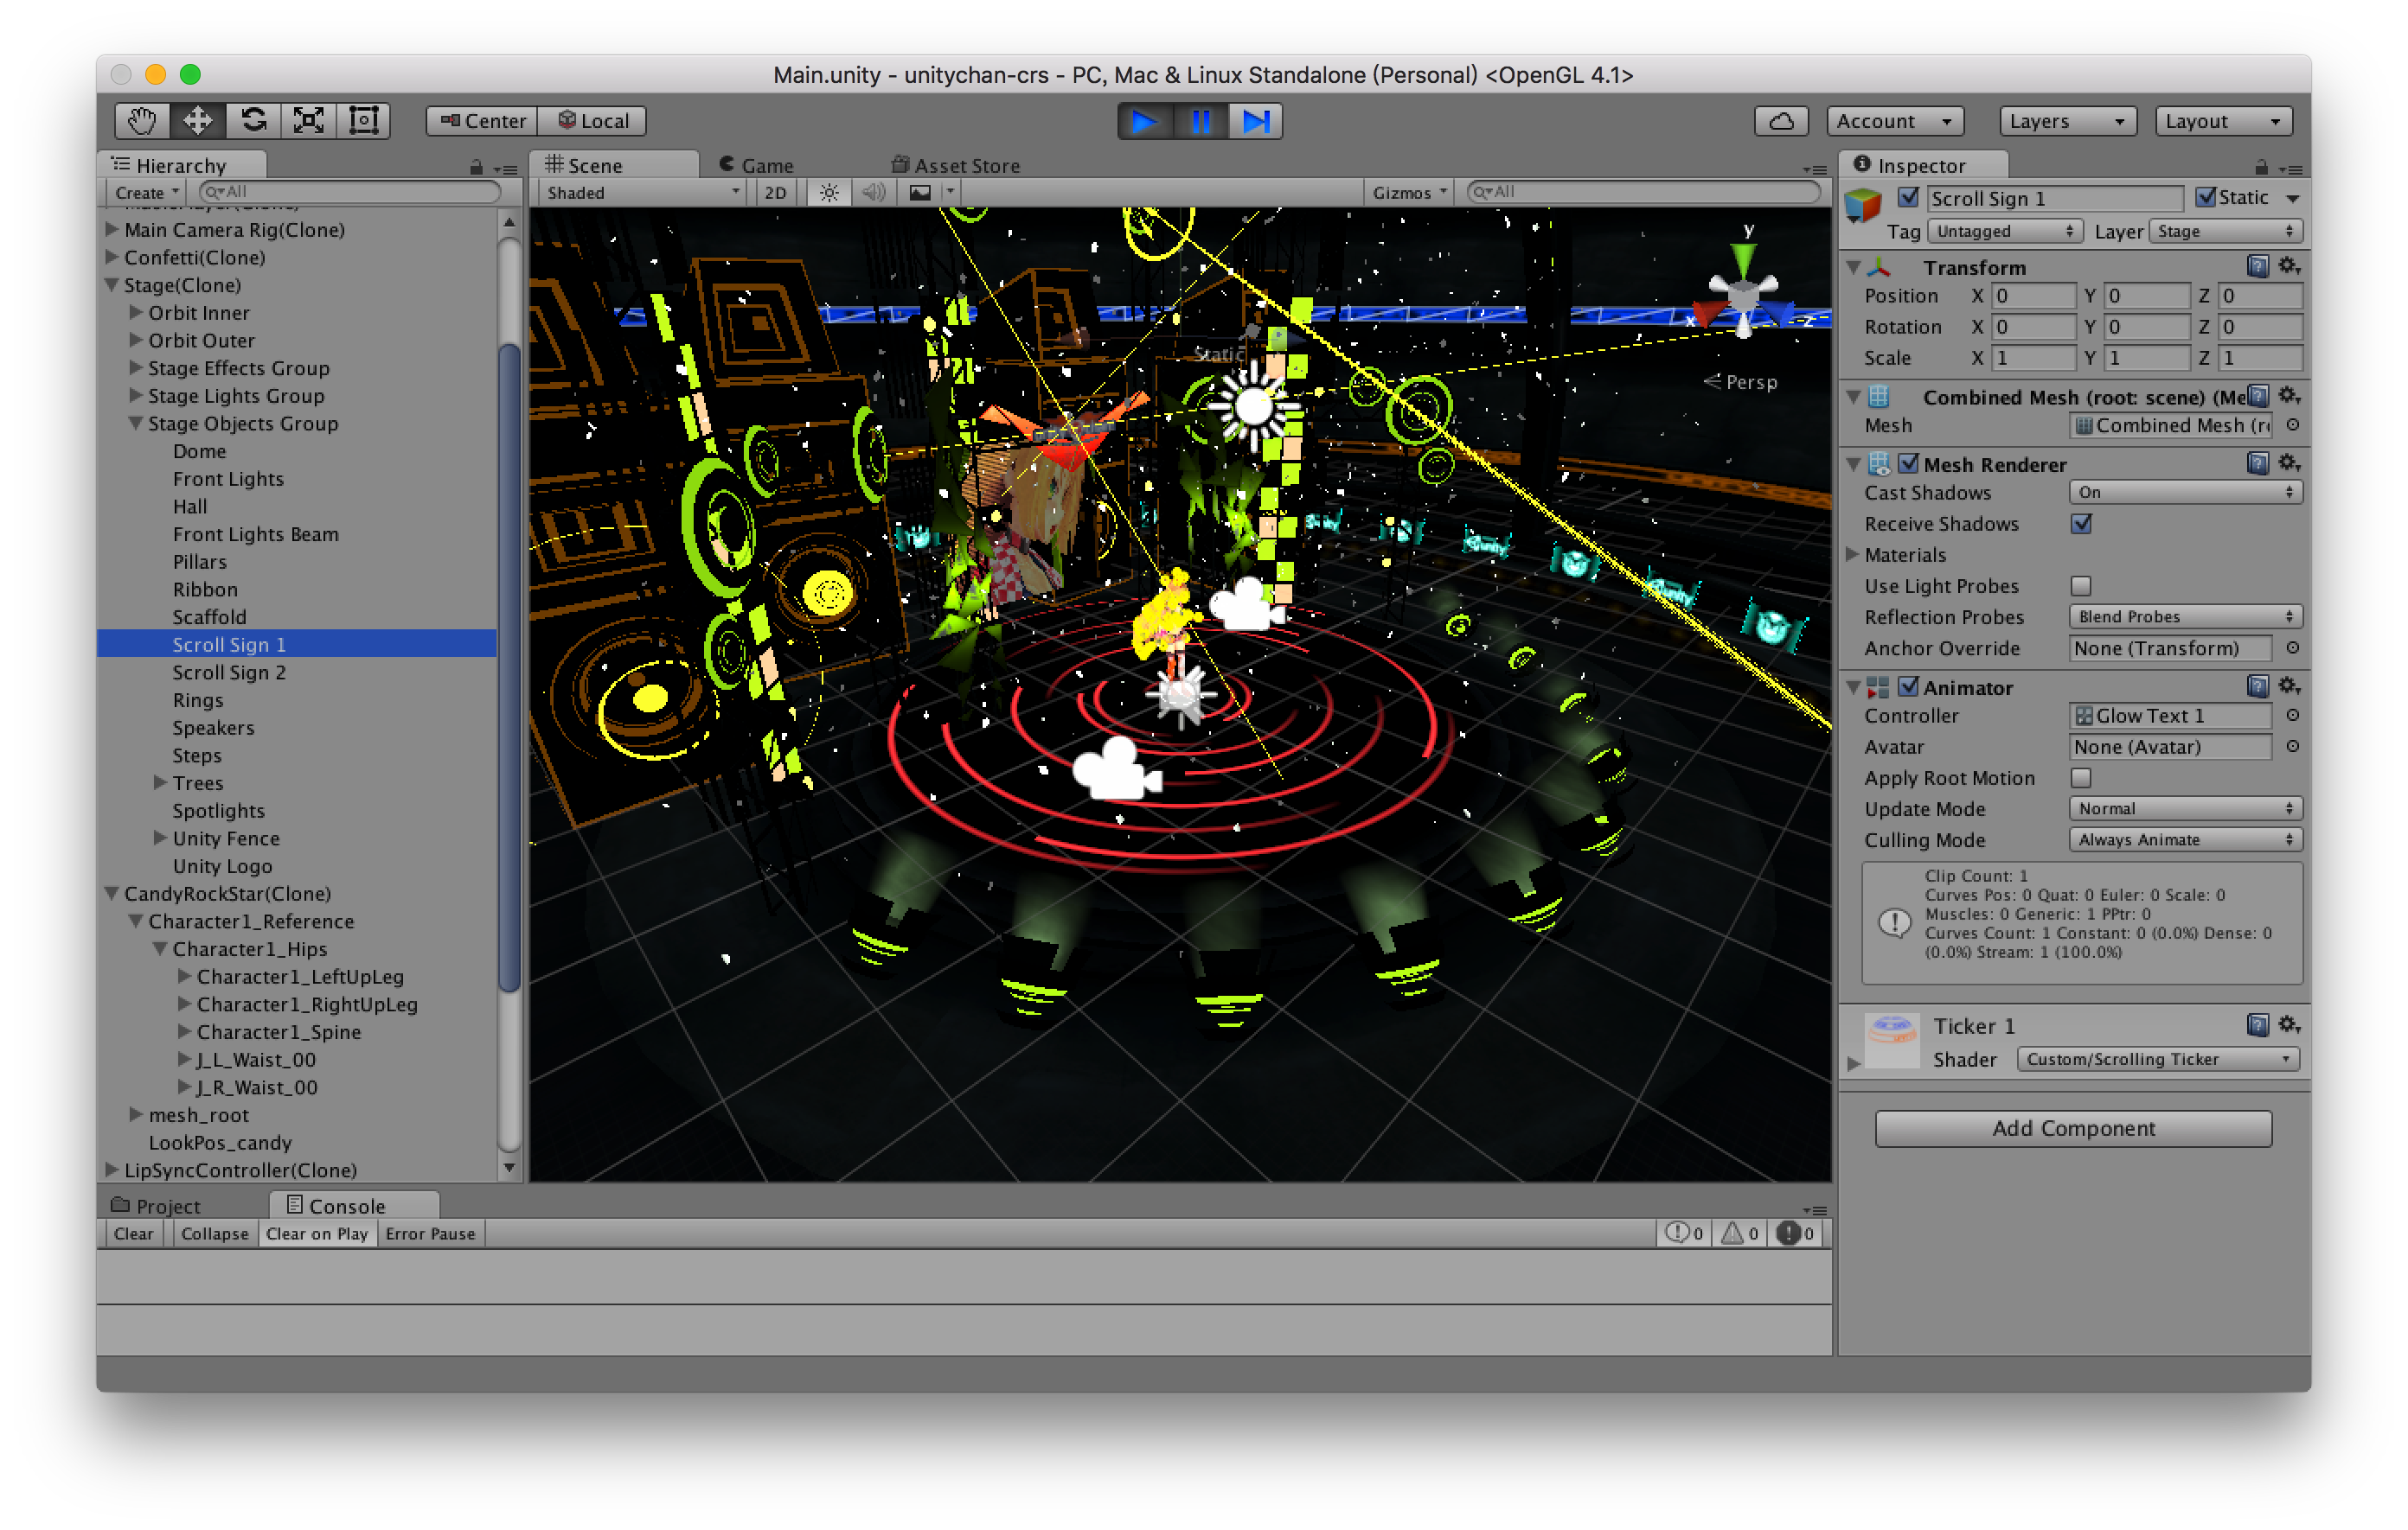The height and width of the screenshot is (1530, 2408).
Task: Select the Rotate tool
Action: tap(253, 121)
